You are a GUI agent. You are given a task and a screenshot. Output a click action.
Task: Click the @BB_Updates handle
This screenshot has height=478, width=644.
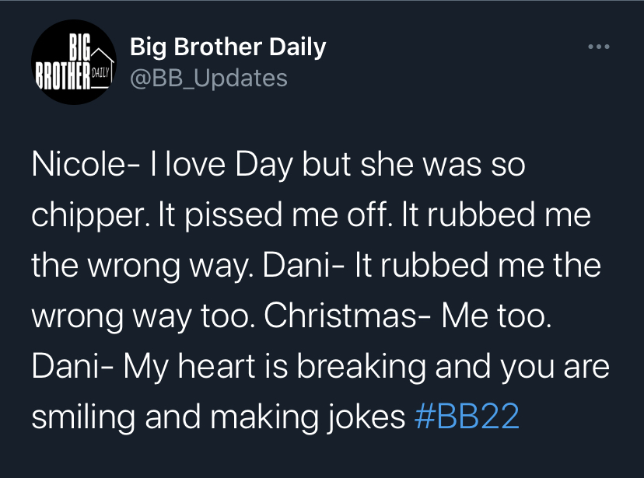(208, 78)
